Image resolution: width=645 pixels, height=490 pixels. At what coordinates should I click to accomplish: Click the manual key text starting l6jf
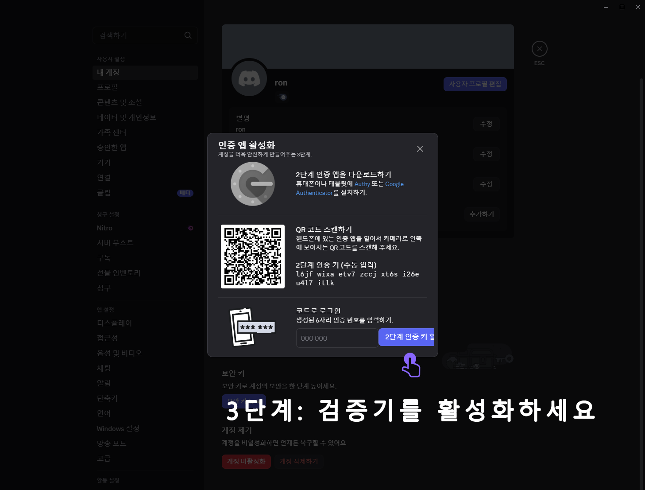(358, 279)
